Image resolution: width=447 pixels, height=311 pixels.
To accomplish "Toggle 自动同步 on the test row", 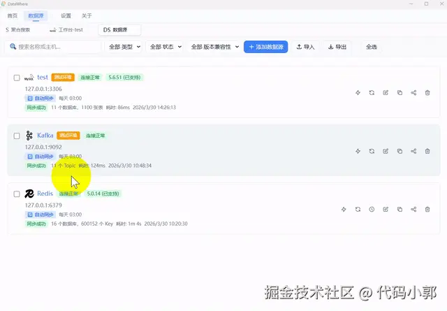I will 41,99.
